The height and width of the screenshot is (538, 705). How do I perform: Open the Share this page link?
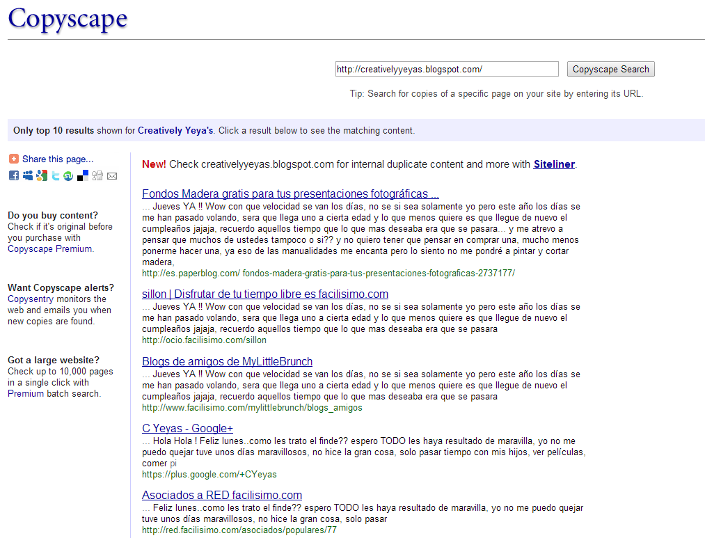[58, 159]
